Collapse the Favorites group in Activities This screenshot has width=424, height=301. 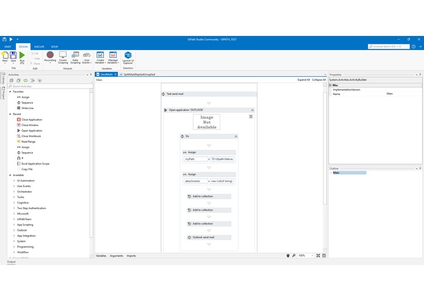pyautogui.click(x=10, y=92)
